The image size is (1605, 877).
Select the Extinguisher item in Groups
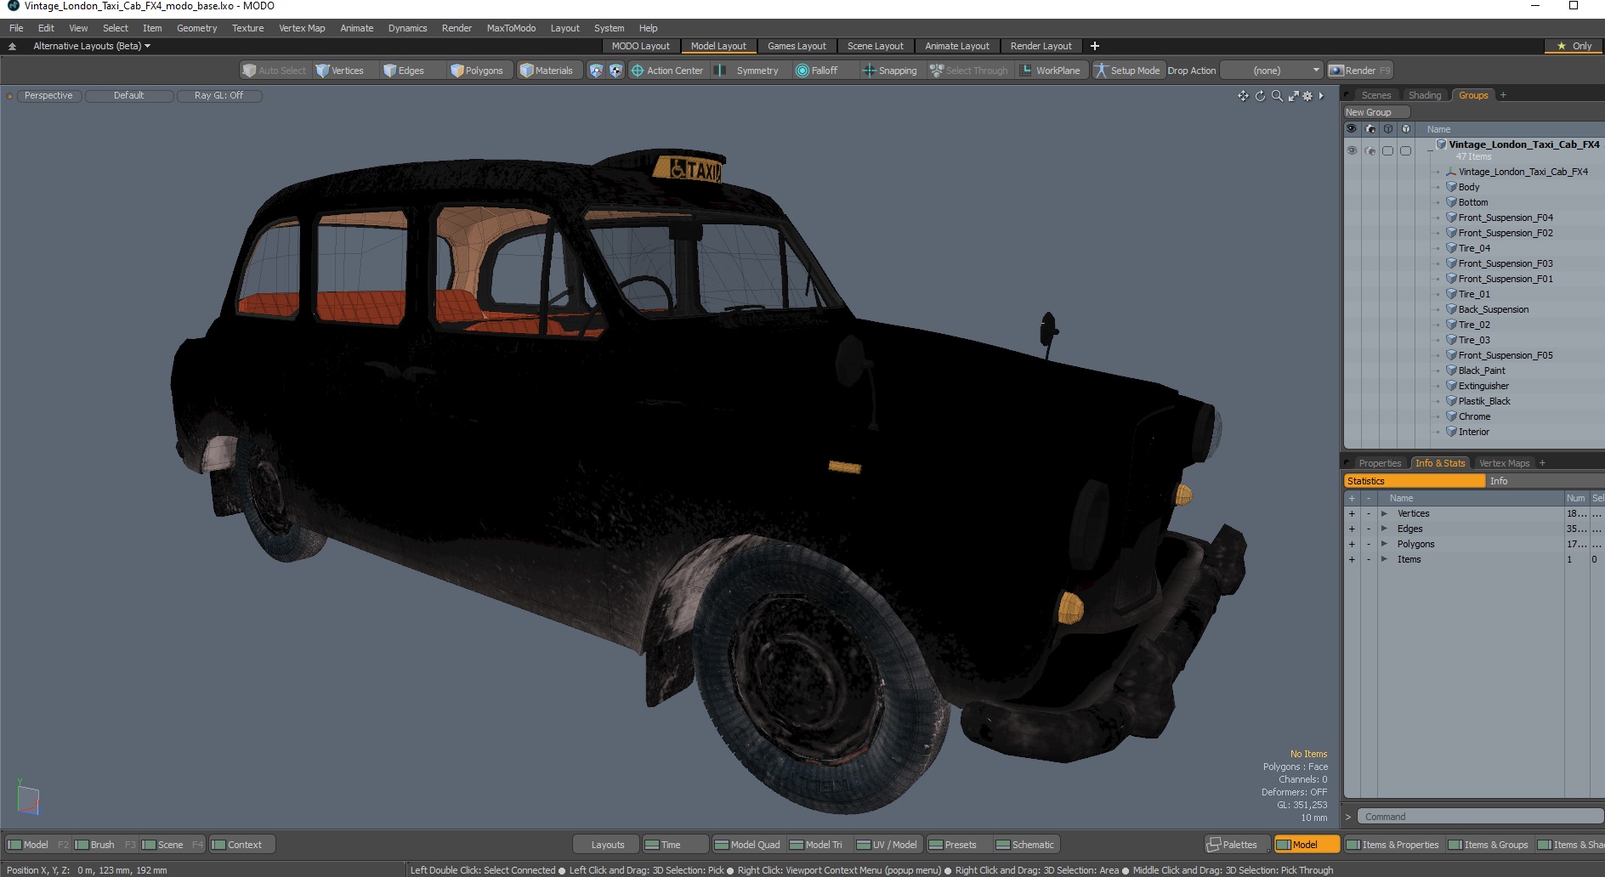click(x=1483, y=386)
